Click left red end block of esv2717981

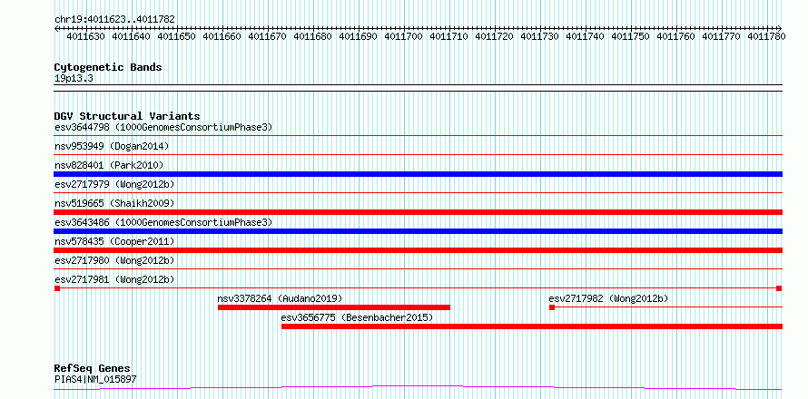point(57,288)
